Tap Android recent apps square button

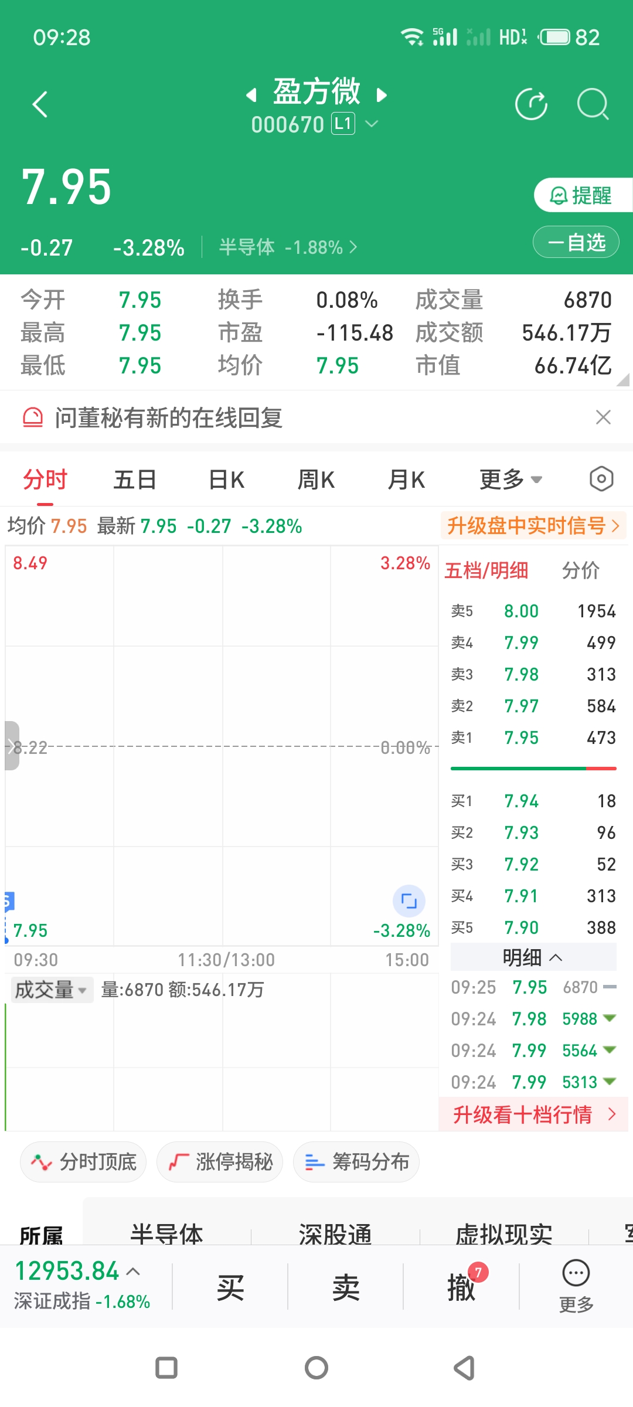pyautogui.click(x=166, y=1368)
